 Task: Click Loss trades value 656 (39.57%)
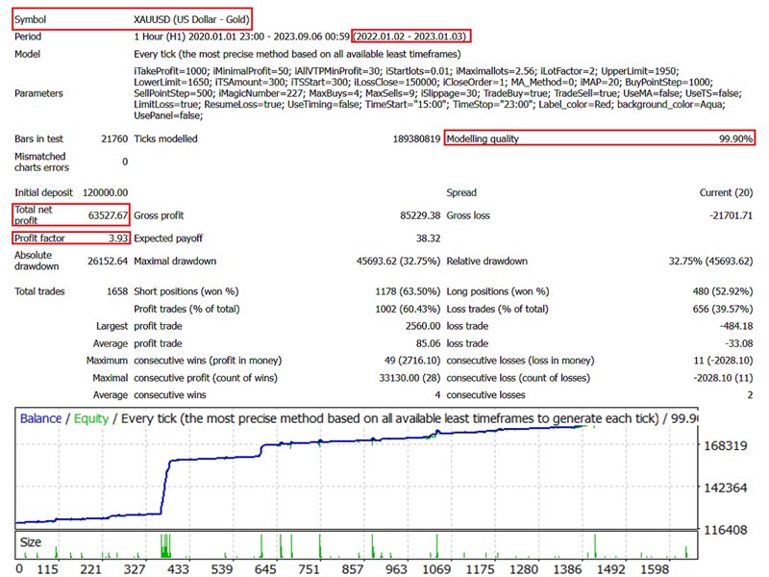click(723, 309)
